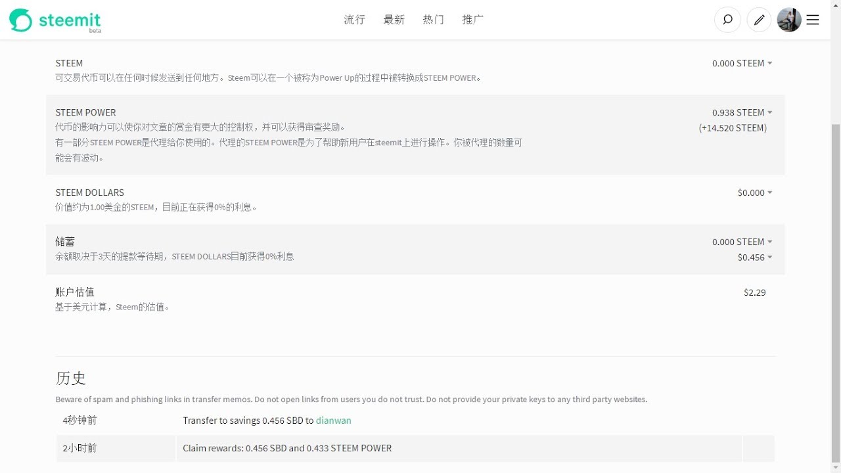This screenshot has height=473, width=841.
Task: Open the $0.000 Steem Dollars dropdown
Action: coord(755,192)
